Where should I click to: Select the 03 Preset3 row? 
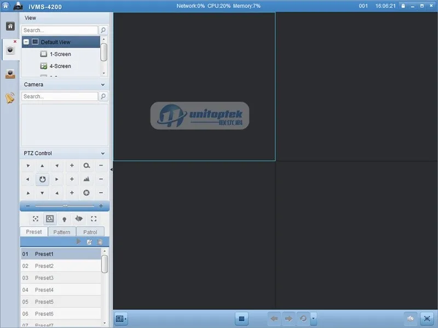(61, 278)
